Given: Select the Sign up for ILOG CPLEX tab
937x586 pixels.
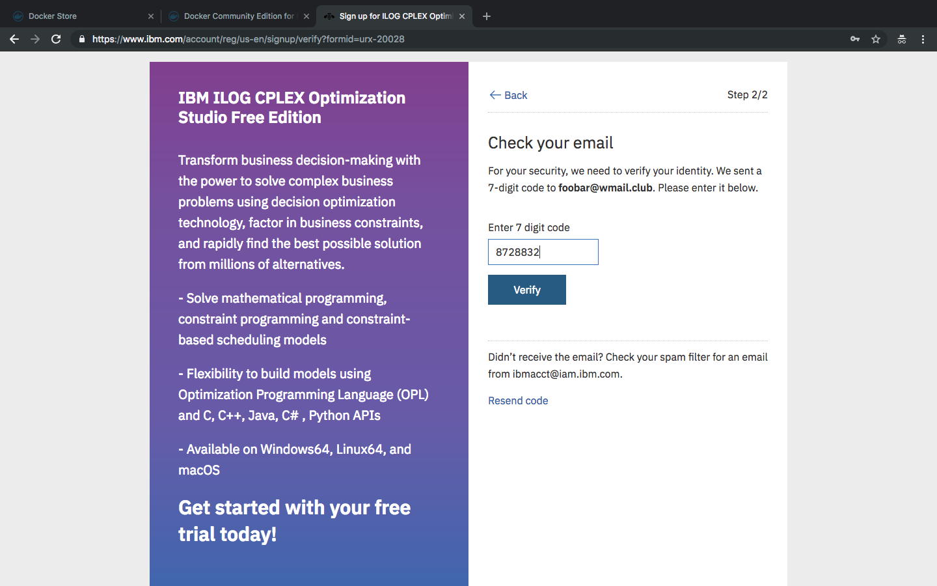Looking at the screenshot, I should click(x=394, y=16).
